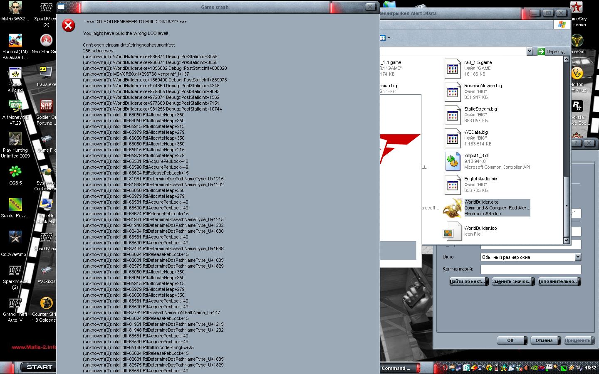599x374 pixels.
Task: Click the Найти объект... button
Action: tap(469, 281)
